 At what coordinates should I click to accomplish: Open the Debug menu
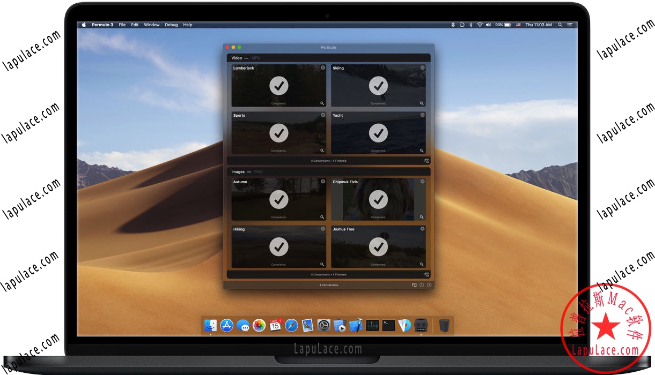[x=171, y=25]
